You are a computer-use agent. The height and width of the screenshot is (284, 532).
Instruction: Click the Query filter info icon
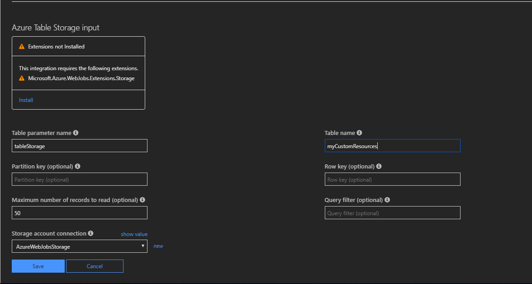pos(387,200)
